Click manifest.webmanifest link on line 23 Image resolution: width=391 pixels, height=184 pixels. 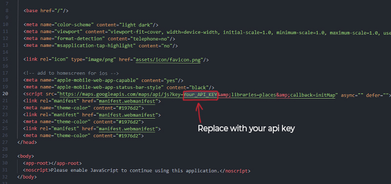click(x=127, y=115)
